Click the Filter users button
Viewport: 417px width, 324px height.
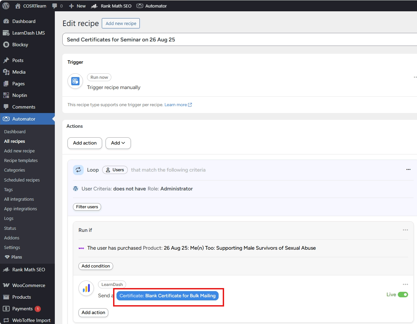(x=87, y=207)
